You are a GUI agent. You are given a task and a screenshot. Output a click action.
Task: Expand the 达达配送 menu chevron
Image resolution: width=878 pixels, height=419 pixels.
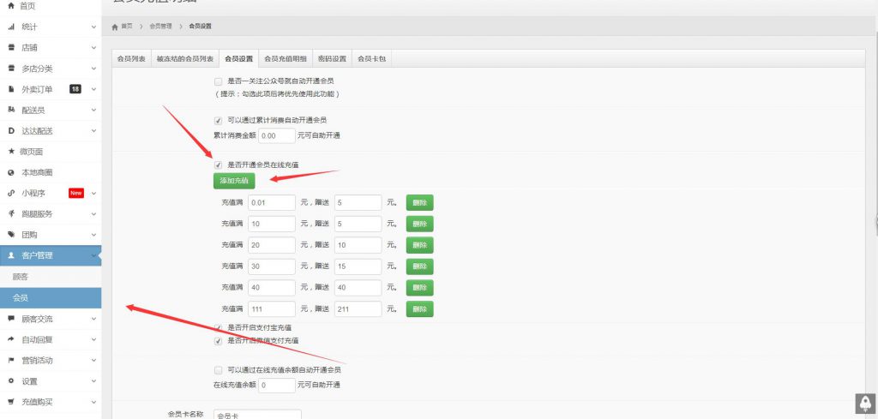93,131
